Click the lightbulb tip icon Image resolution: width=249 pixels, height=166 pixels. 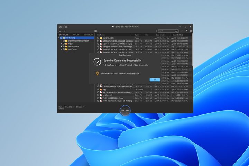[x=97, y=73]
